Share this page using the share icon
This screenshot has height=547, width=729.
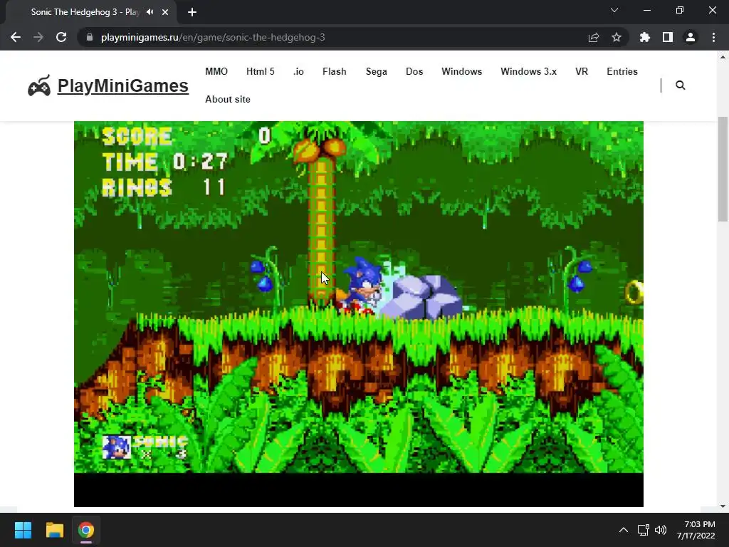pos(594,37)
